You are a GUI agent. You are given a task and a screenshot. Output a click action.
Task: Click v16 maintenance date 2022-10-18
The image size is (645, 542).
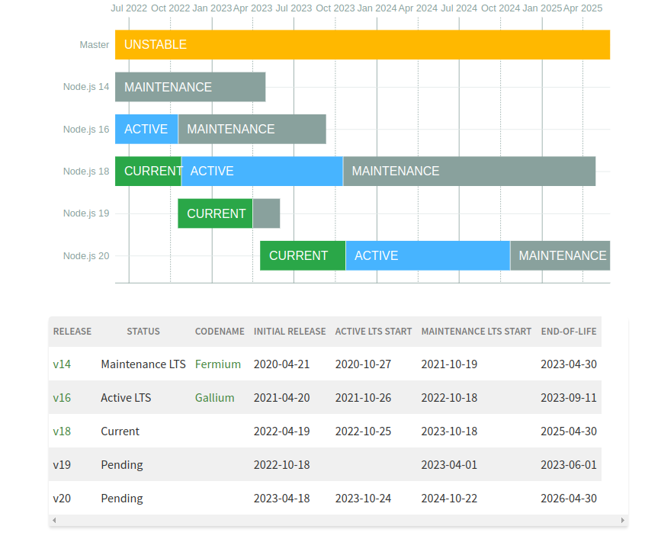tap(449, 398)
